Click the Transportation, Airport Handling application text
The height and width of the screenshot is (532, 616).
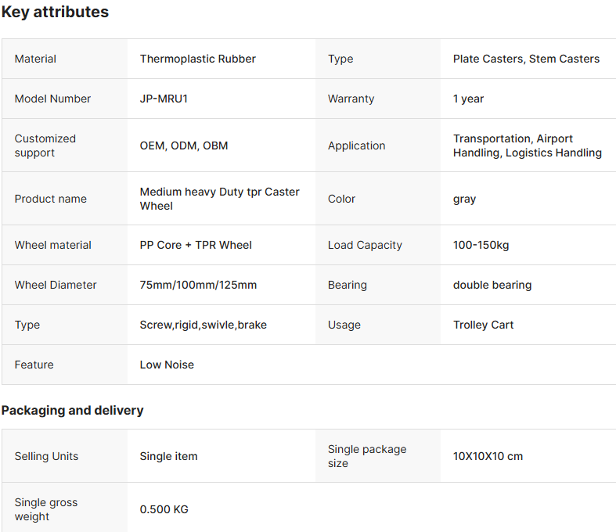click(x=528, y=146)
